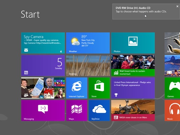The image size is (180, 135).
Task: Open the Travel tile showing Rio coastline
Action: pyautogui.click(x=172, y=65)
